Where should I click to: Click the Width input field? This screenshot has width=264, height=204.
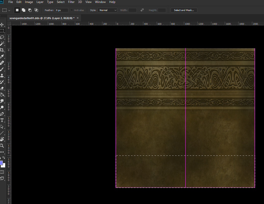coord(132,10)
